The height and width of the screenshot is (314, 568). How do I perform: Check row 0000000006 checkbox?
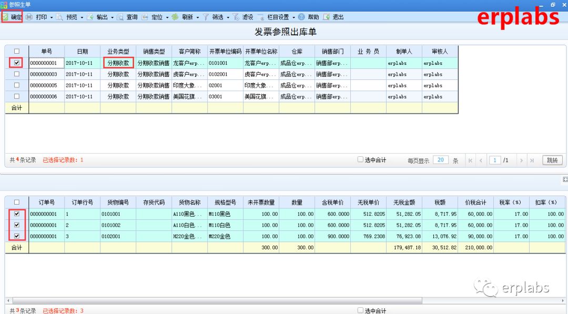(17, 96)
